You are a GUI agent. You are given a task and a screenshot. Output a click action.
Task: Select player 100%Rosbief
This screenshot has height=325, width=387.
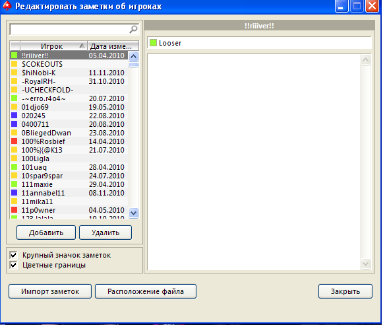[x=69, y=141]
